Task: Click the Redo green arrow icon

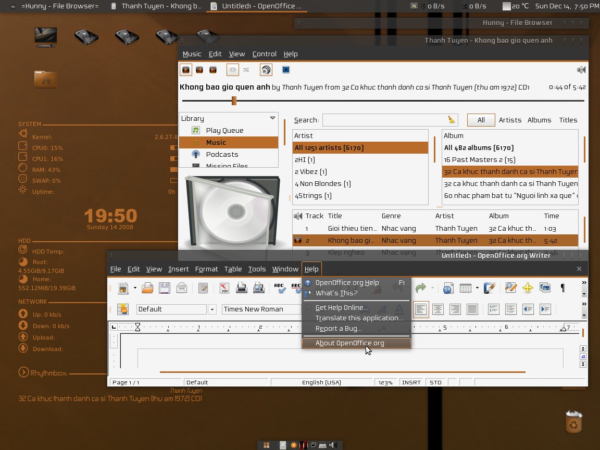Action: coord(420,287)
